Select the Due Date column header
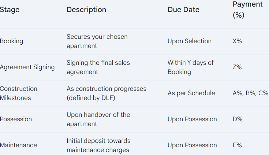 [x=183, y=10]
